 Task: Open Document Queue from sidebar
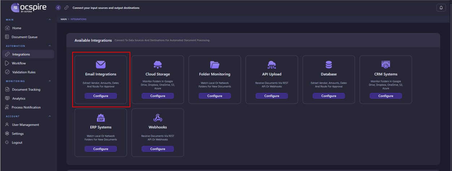pyautogui.click(x=24, y=37)
